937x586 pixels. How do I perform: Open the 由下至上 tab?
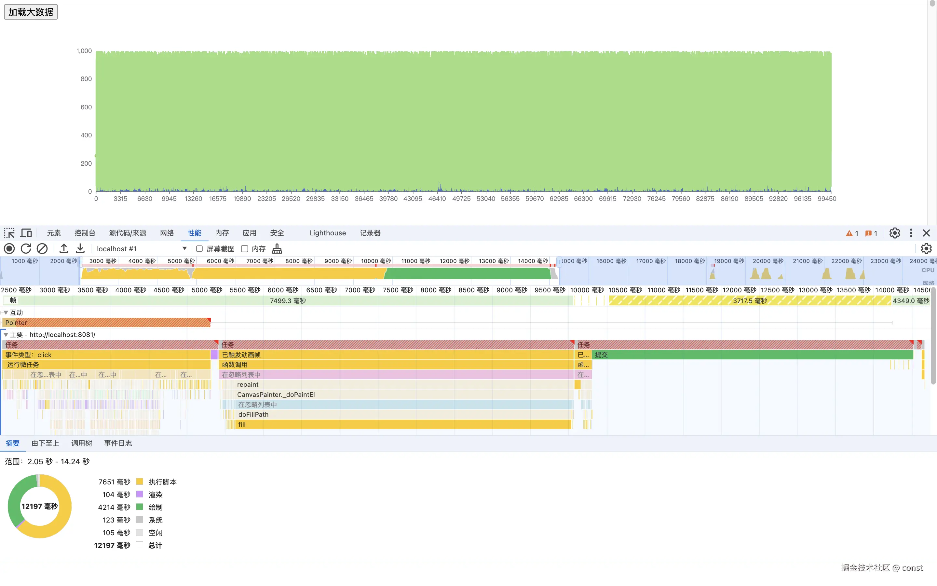click(45, 443)
